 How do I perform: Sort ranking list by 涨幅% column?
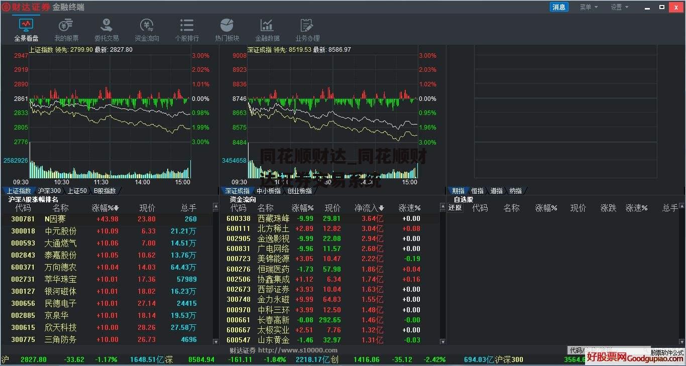pyautogui.click(x=105, y=208)
